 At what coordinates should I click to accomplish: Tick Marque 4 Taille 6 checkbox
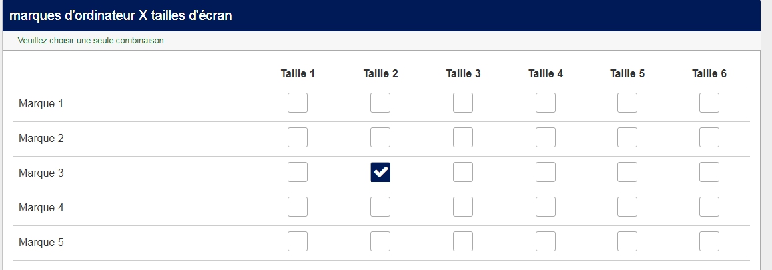coord(709,207)
